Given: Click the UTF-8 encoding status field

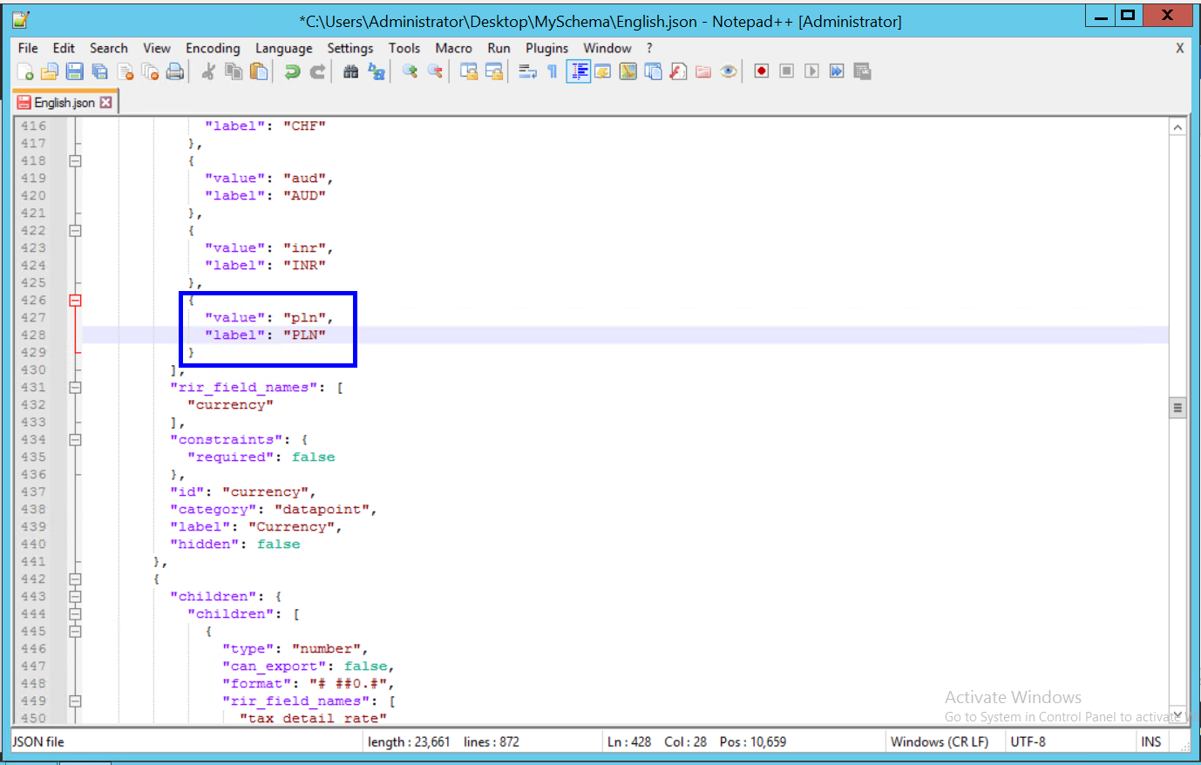Looking at the screenshot, I should point(1028,742).
